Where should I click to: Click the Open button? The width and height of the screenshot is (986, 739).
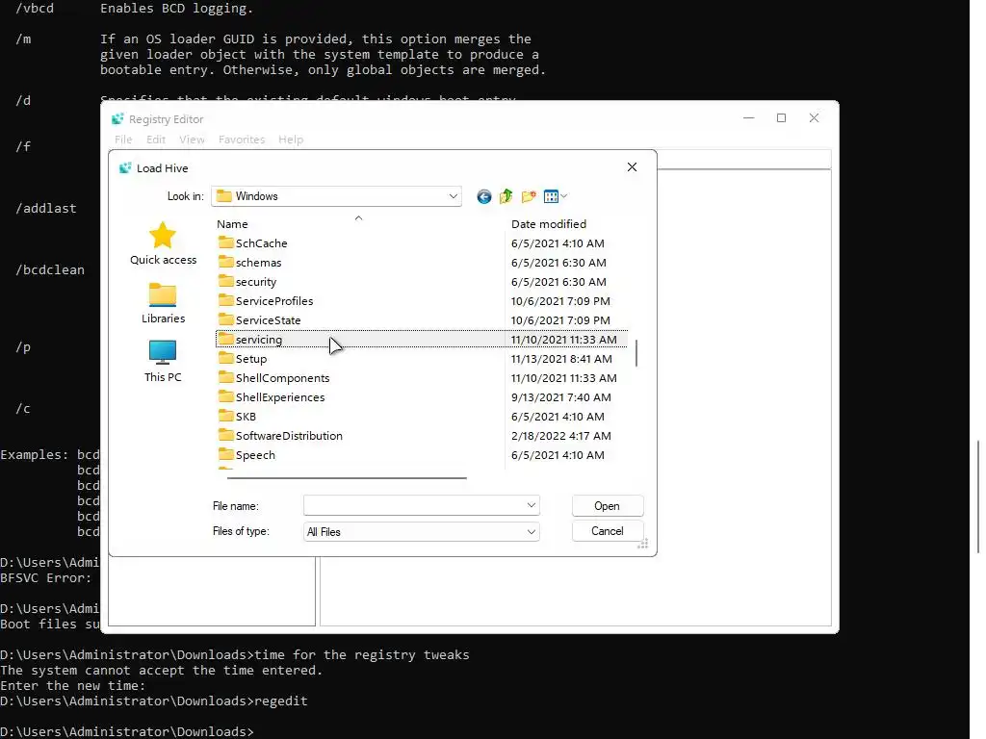[x=608, y=506]
